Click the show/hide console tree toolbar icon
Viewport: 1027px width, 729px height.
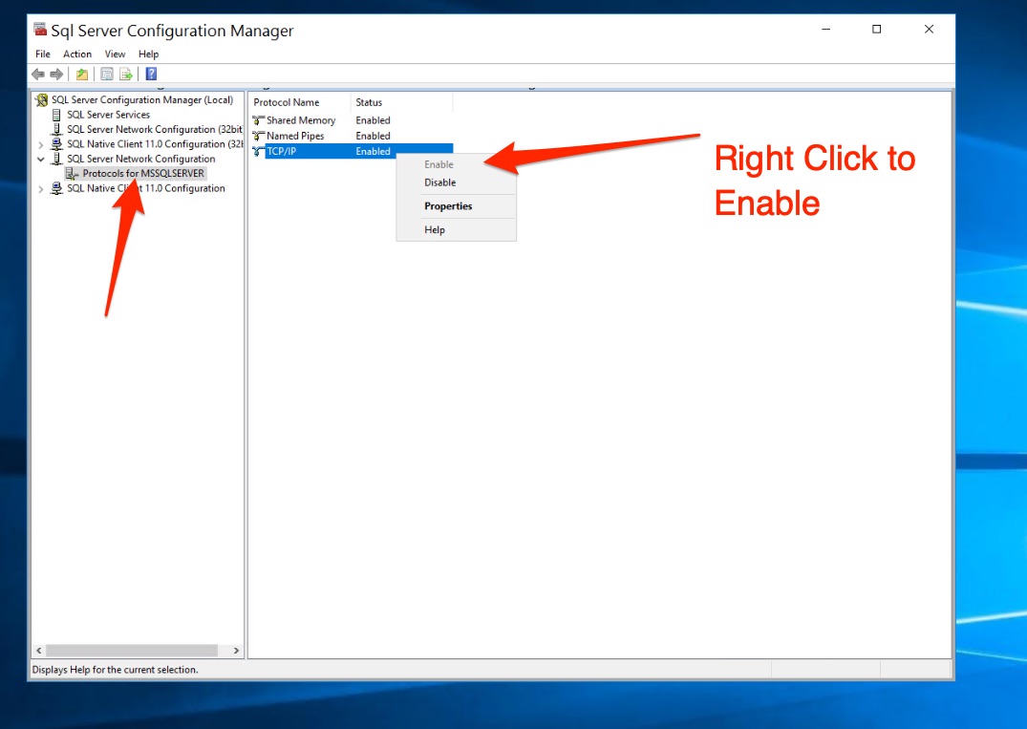click(x=81, y=74)
